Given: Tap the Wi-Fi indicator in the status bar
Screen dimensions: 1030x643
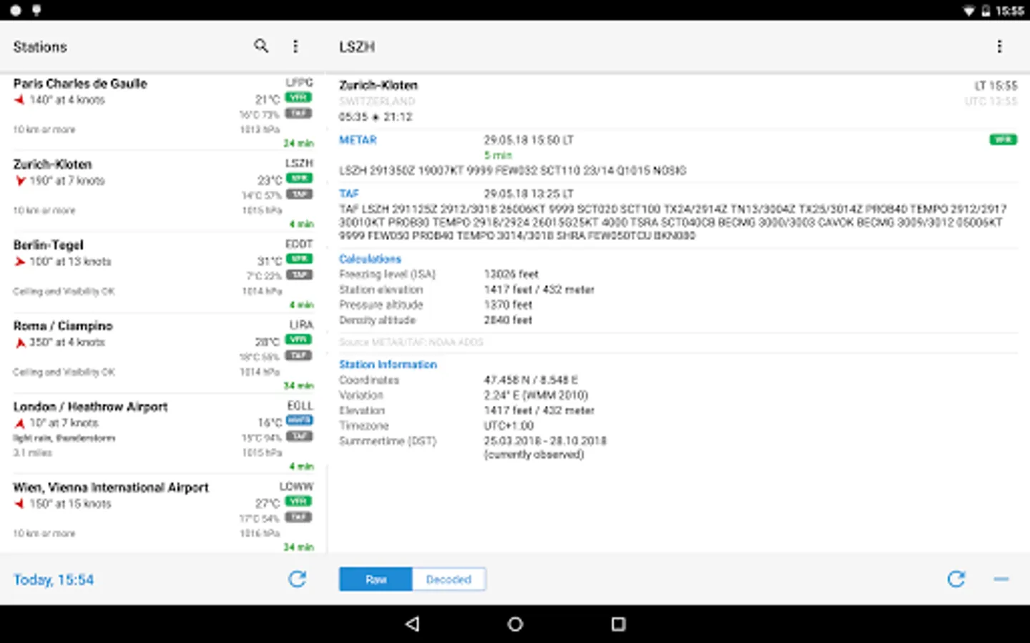Looking at the screenshot, I should click(968, 11).
